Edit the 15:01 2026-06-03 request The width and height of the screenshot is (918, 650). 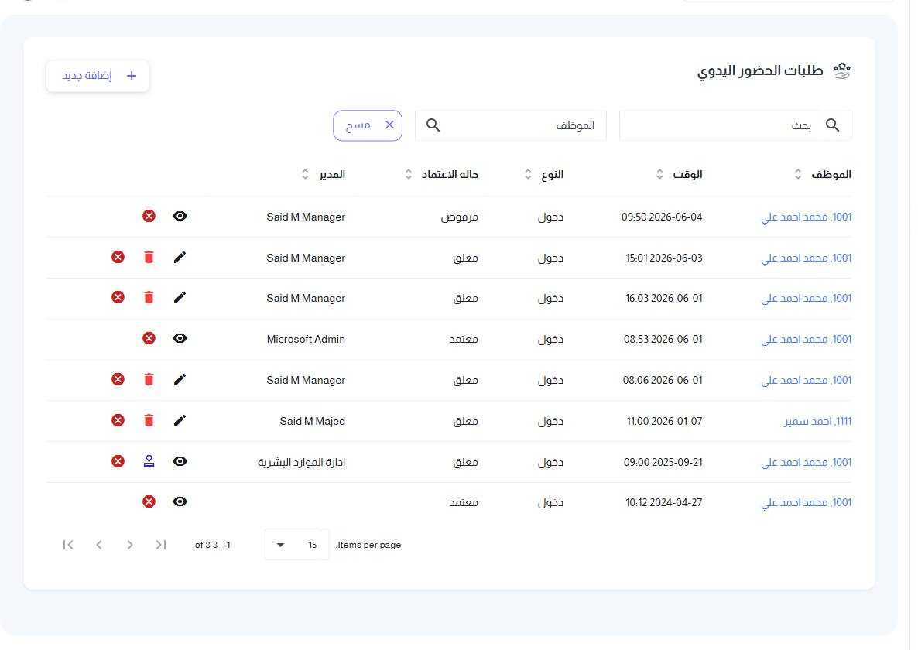tap(180, 257)
